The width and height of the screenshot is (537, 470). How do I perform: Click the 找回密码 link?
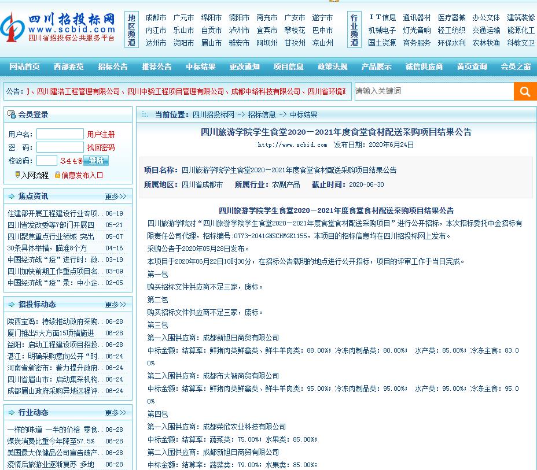click(101, 147)
